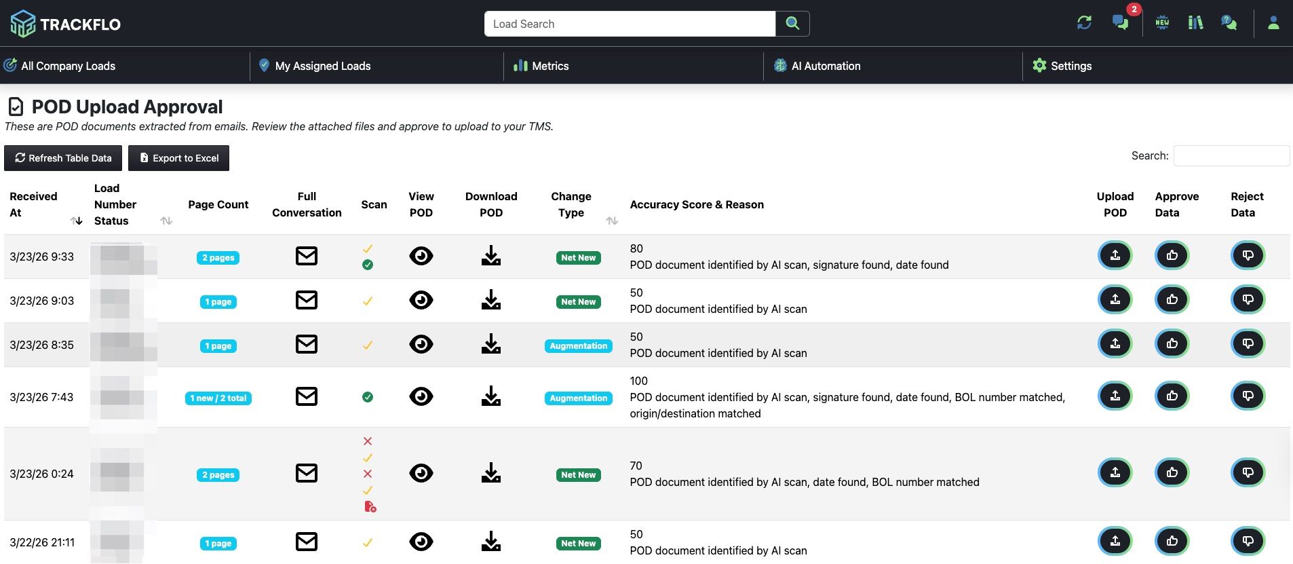Screen dimensions: 1293x564
Task: Open the Settings tab
Action: coord(1062,66)
